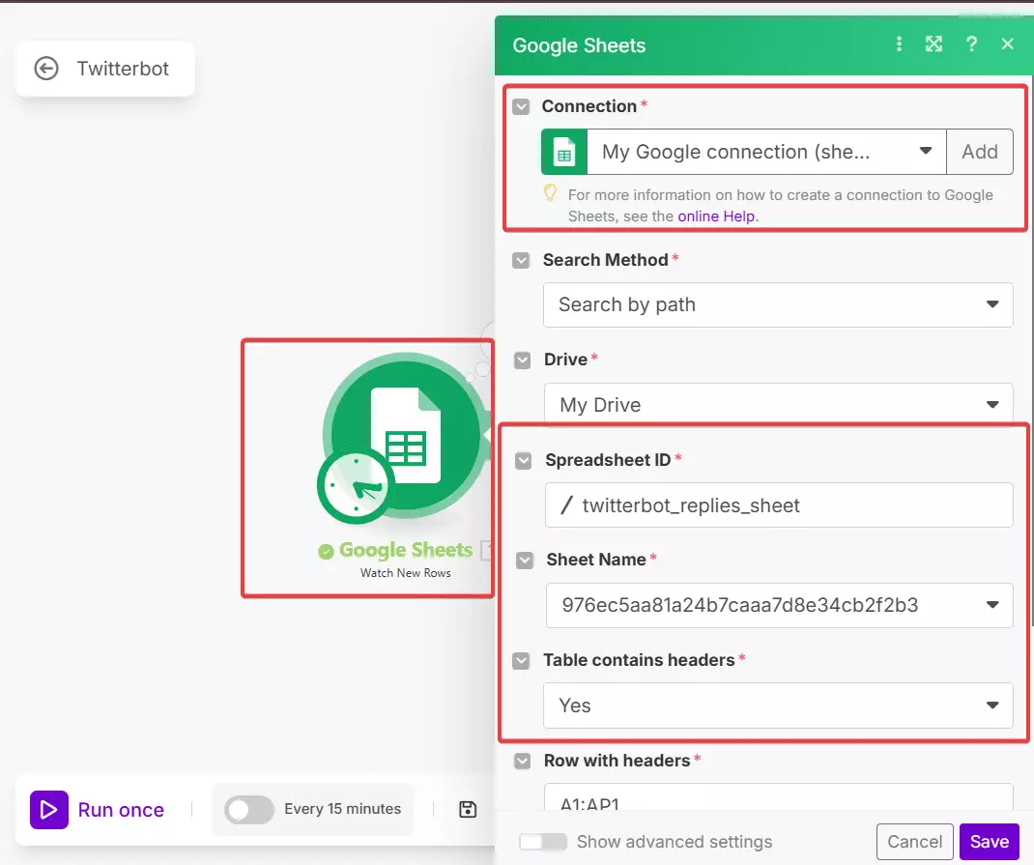Toggle the scenario scheduling switch
Screen dimensions: 1034x865
point(249,810)
